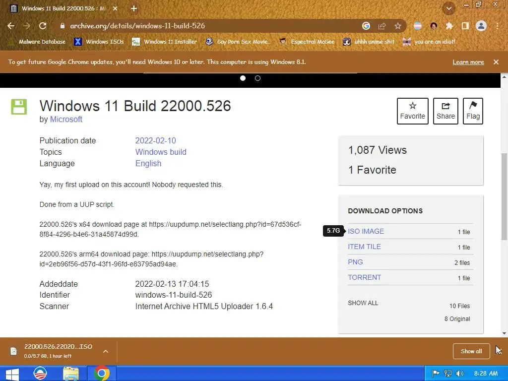The width and height of the screenshot is (508, 381).
Task: Select the first carousel dot
Action: [243, 78]
